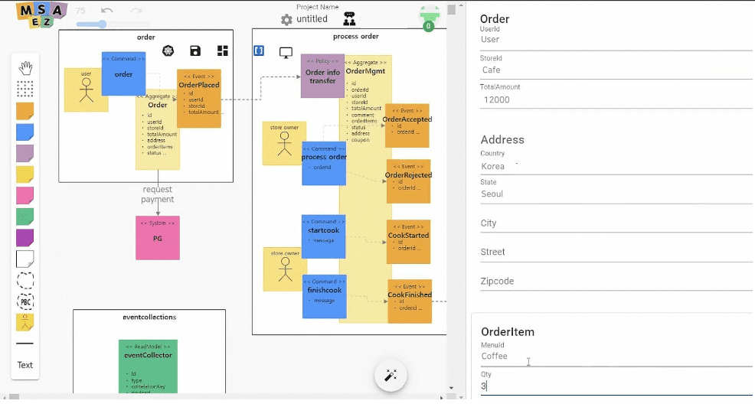Choose the actor stick-figure sticker in palette
755x404 pixels.
tap(25, 322)
